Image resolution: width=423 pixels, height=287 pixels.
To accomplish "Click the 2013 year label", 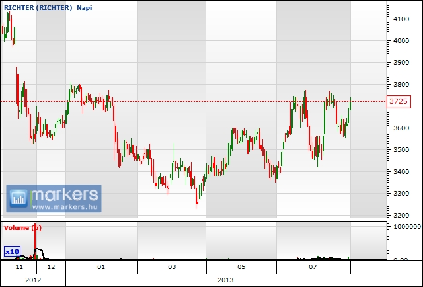I will pyautogui.click(x=225, y=280).
